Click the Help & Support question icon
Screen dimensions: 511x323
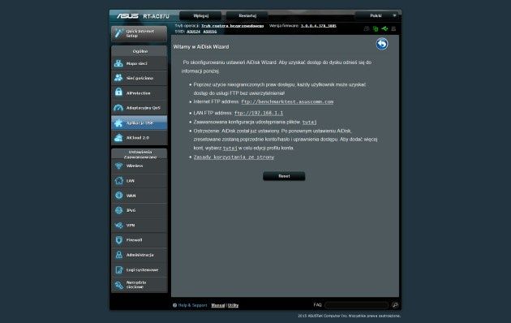[x=174, y=305]
